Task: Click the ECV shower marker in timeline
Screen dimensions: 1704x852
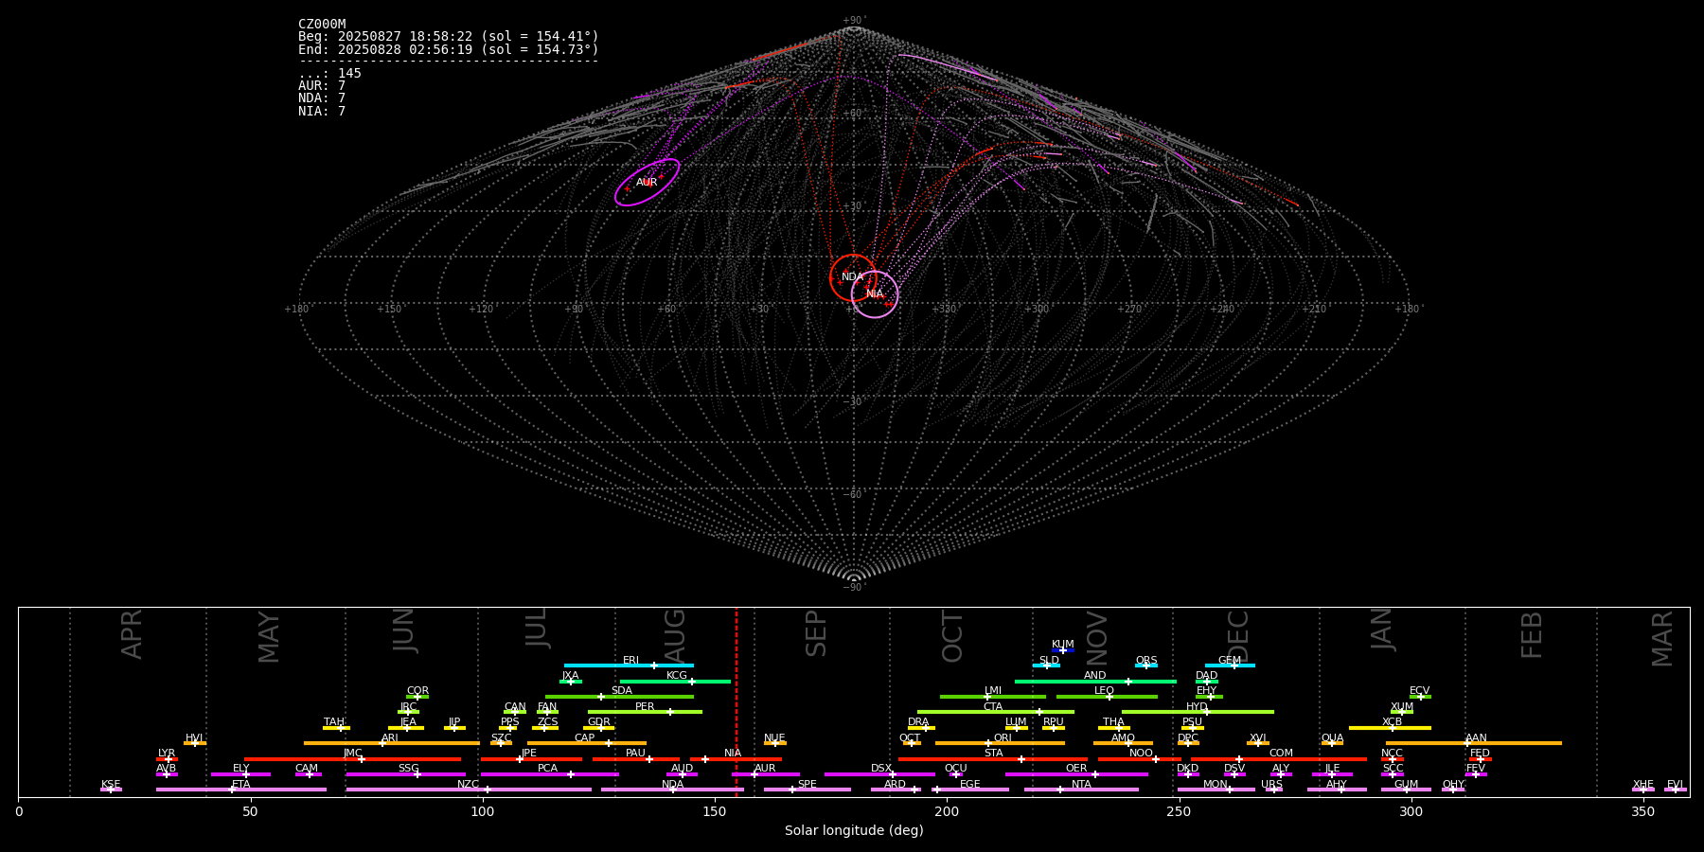Action: 1420,697
